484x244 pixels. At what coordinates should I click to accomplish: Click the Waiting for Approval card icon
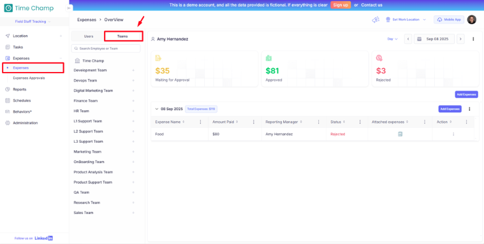tap(158, 58)
